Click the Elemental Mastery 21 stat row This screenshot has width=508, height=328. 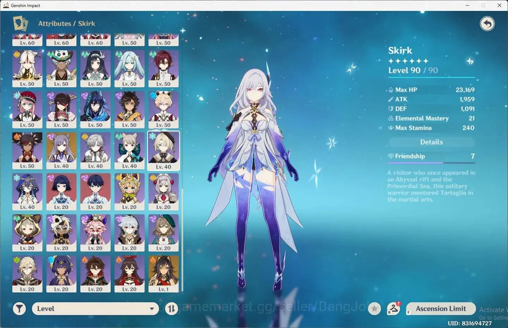(x=431, y=118)
